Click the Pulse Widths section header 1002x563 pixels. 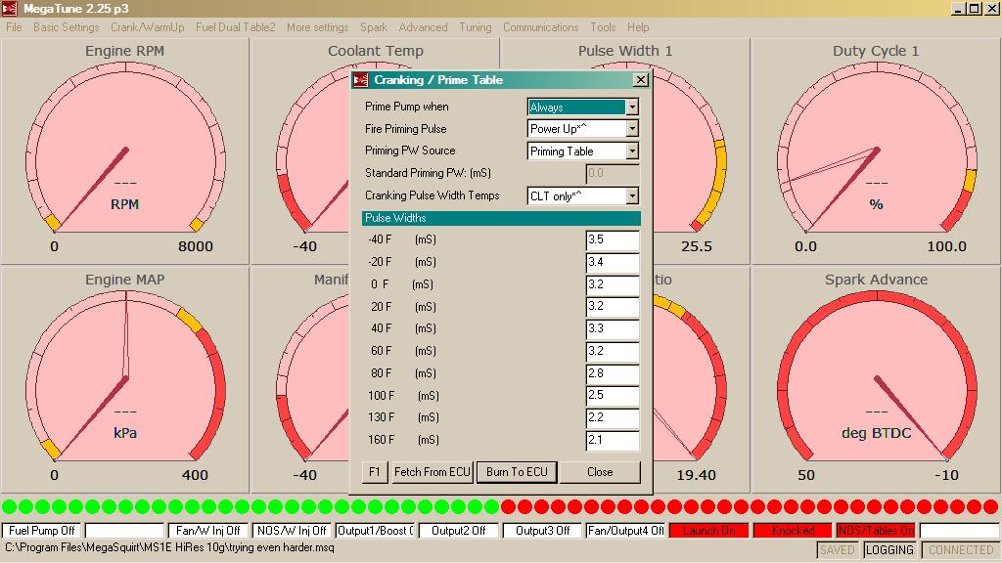pyautogui.click(x=501, y=218)
